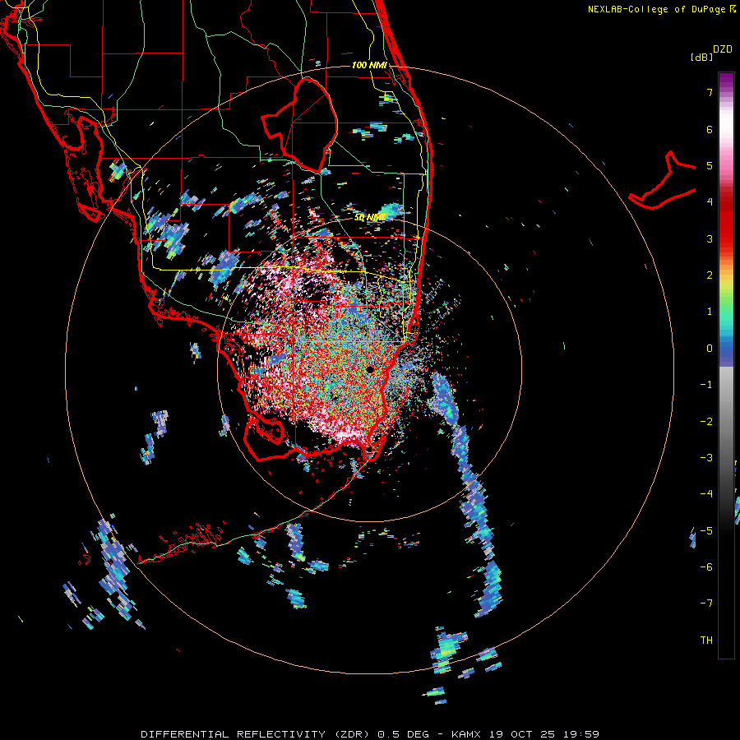This screenshot has width=740, height=740.
Task: Click the -3 value on dB scale
Action: (706, 458)
